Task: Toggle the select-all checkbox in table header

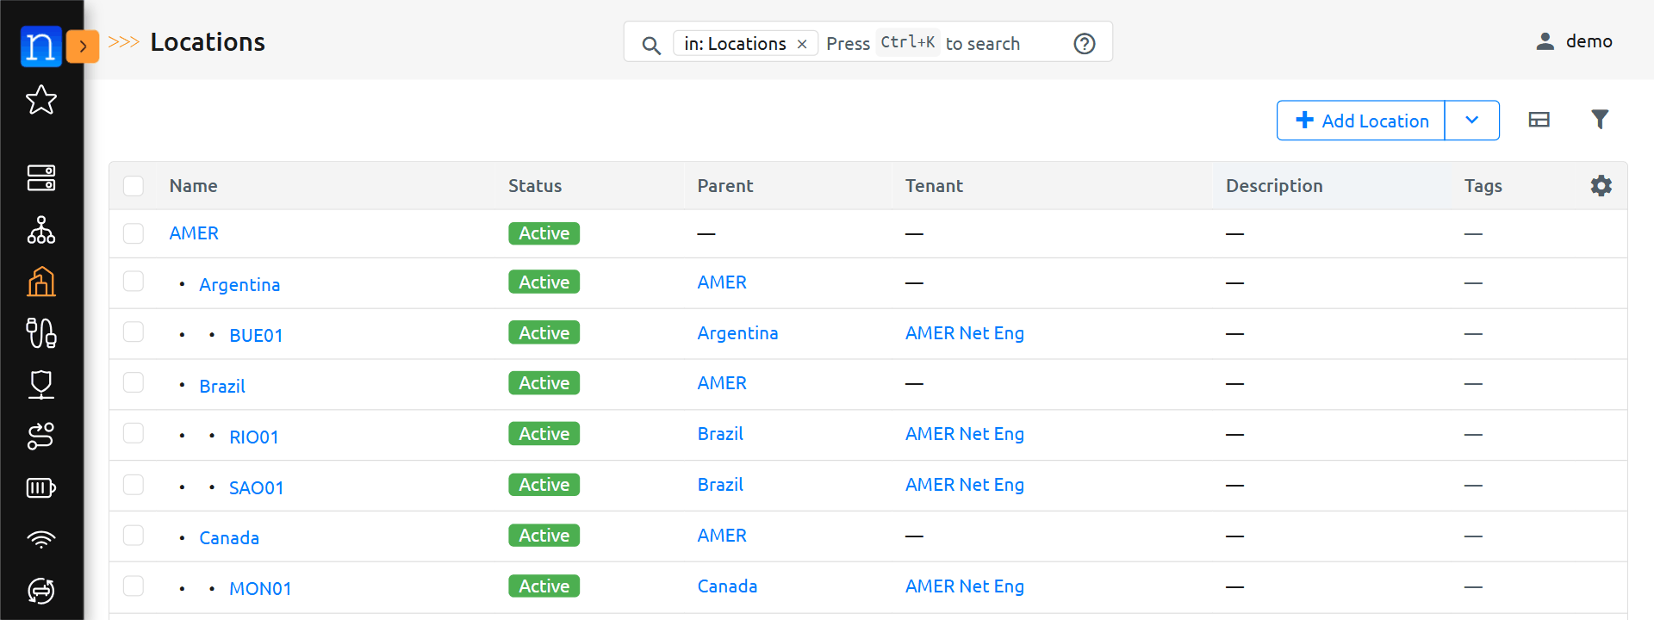Action: point(134,186)
